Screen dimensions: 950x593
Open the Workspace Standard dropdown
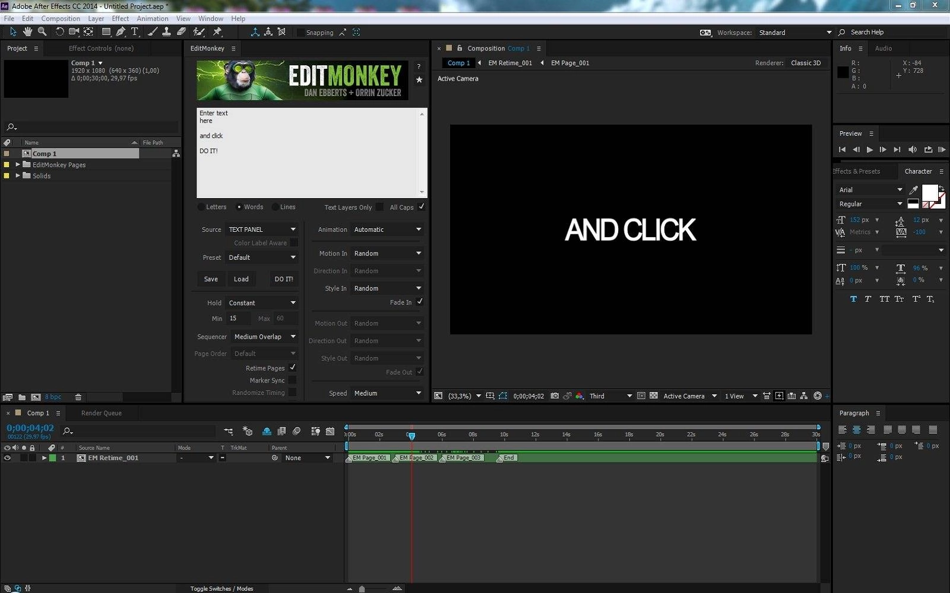tap(794, 33)
